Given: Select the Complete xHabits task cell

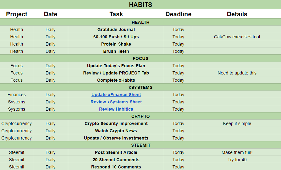Looking at the screenshot, I should click(116, 80).
